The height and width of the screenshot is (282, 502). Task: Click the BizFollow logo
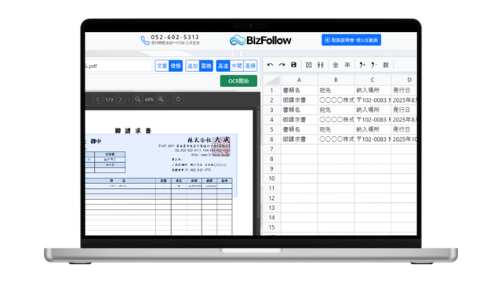click(260, 40)
